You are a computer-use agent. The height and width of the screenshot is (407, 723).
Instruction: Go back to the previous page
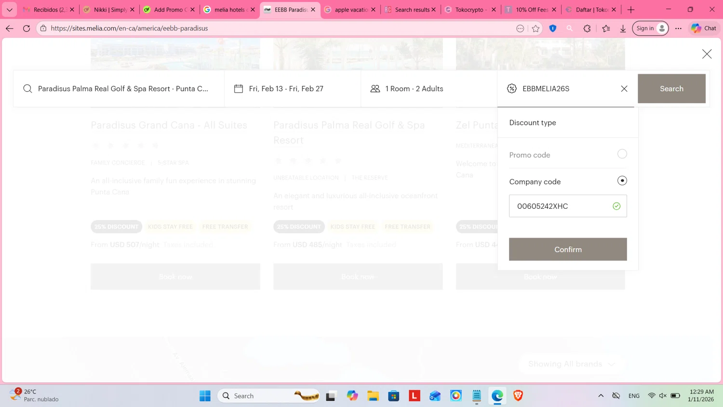10,28
